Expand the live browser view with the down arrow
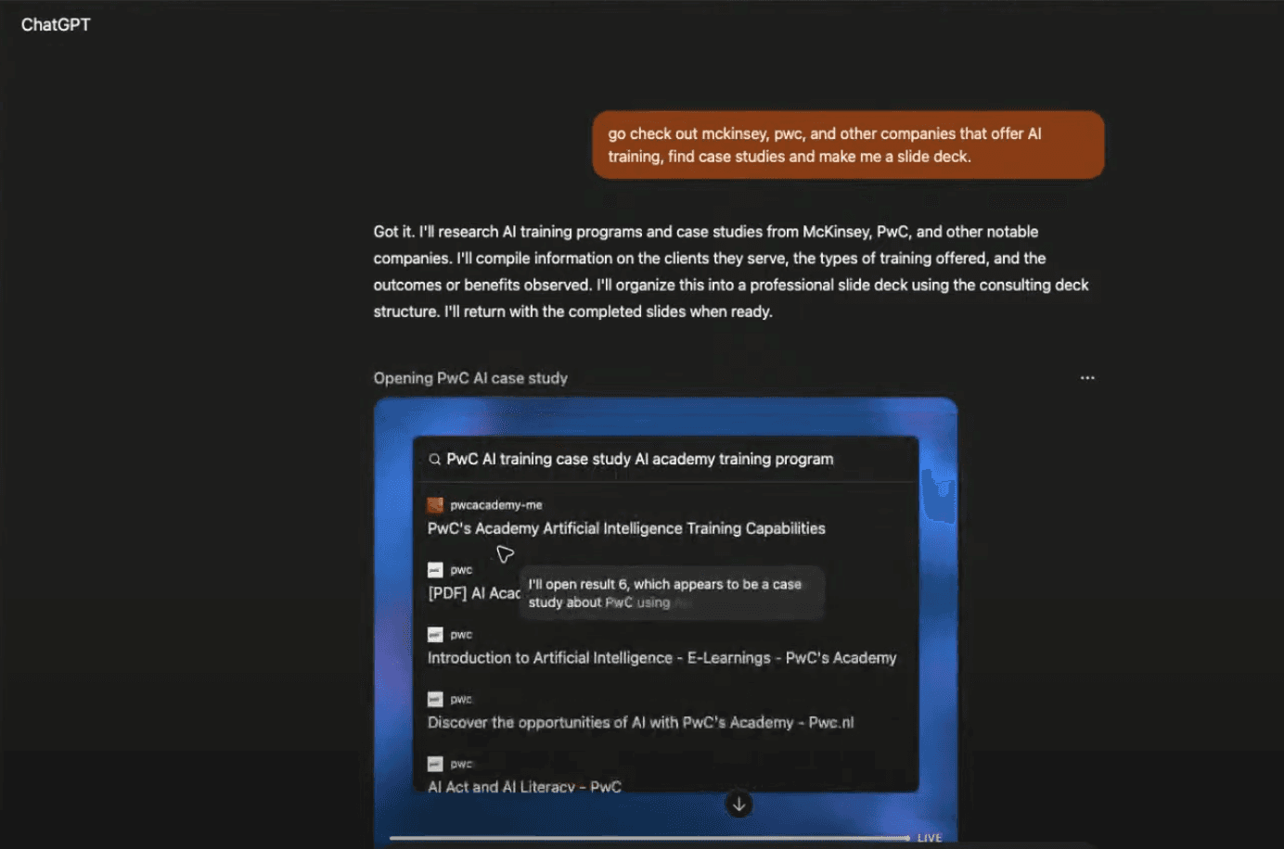This screenshot has width=1284, height=849. pos(738,805)
